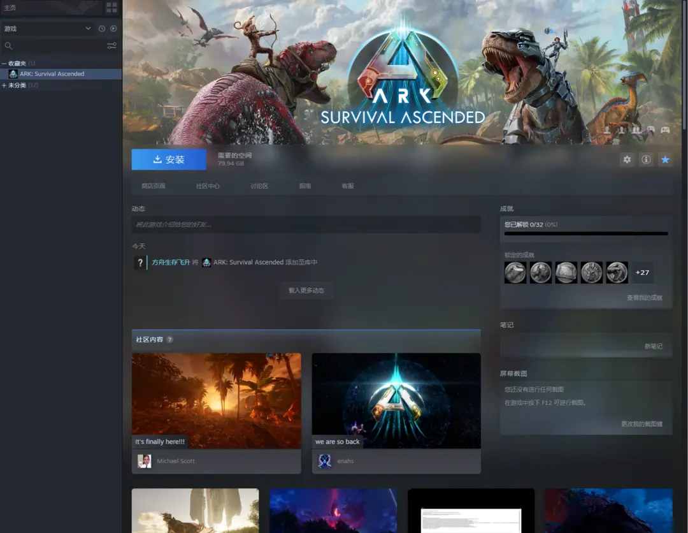Open the advanced filter sliders icon
Image resolution: width=688 pixels, height=533 pixels.
pyautogui.click(x=112, y=46)
